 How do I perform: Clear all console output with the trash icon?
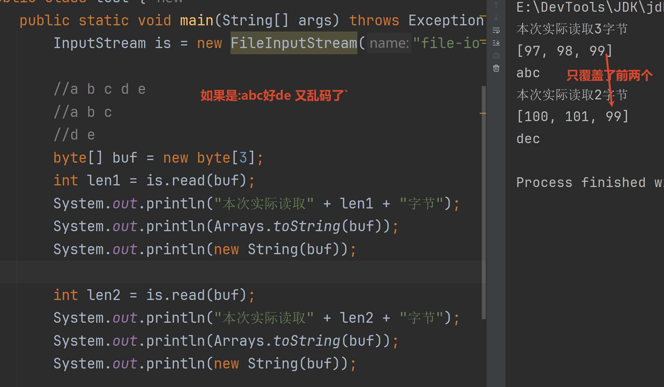point(496,68)
